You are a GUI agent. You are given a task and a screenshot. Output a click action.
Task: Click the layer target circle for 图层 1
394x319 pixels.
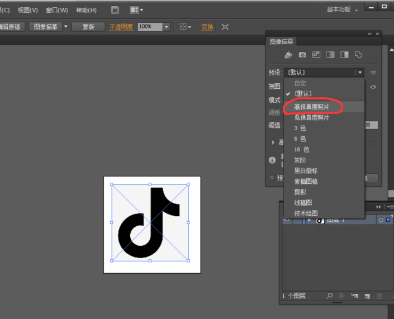(x=381, y=220)
